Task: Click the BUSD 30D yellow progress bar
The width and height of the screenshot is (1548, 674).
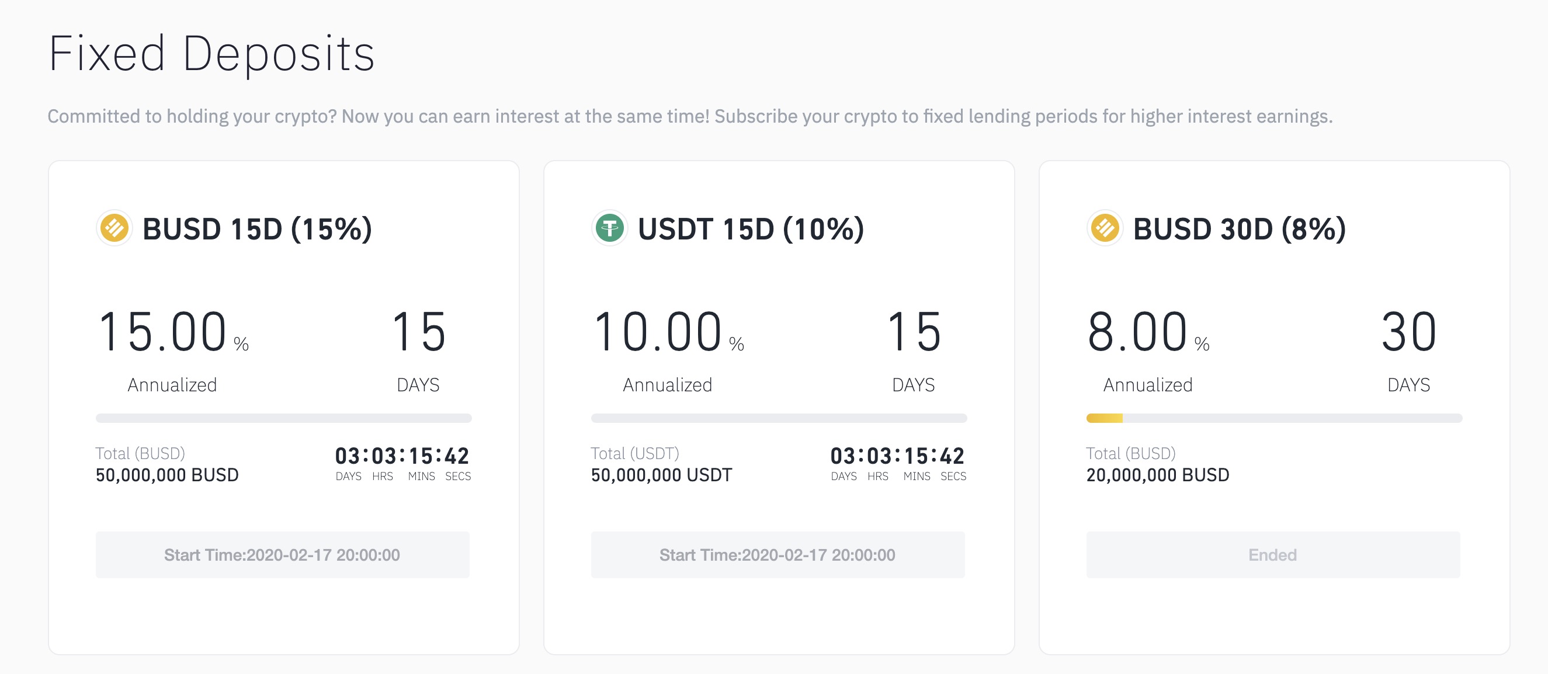Action: click(x=1105, y=418)
